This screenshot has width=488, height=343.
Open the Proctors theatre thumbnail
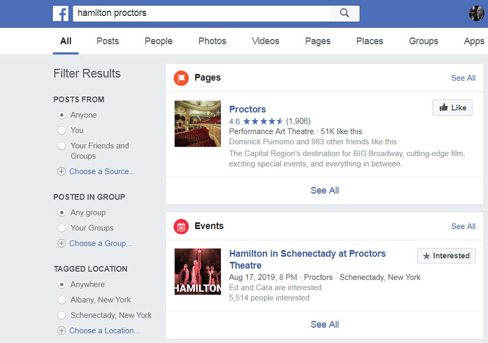(x=198, y=124)
